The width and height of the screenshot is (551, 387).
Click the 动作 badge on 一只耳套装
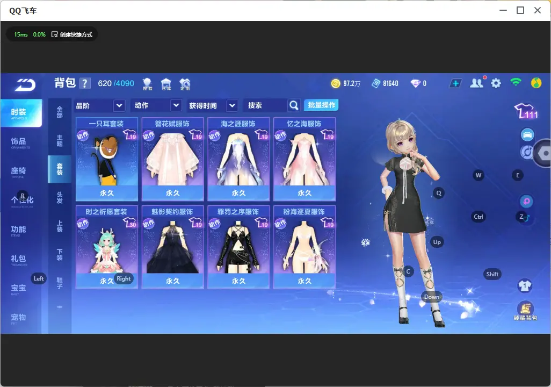pos(83,135)
